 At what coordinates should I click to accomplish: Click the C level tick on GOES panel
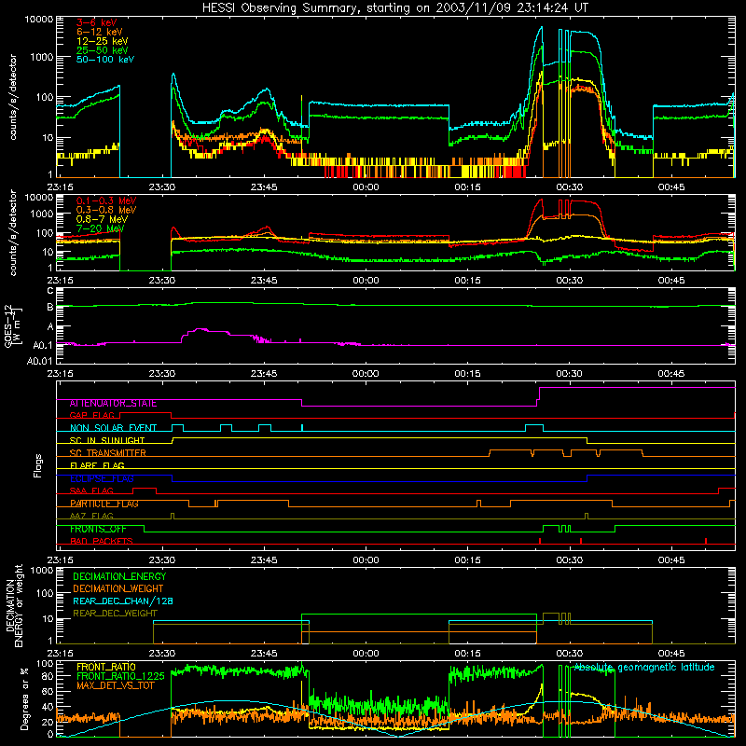[x=50, y=290]
